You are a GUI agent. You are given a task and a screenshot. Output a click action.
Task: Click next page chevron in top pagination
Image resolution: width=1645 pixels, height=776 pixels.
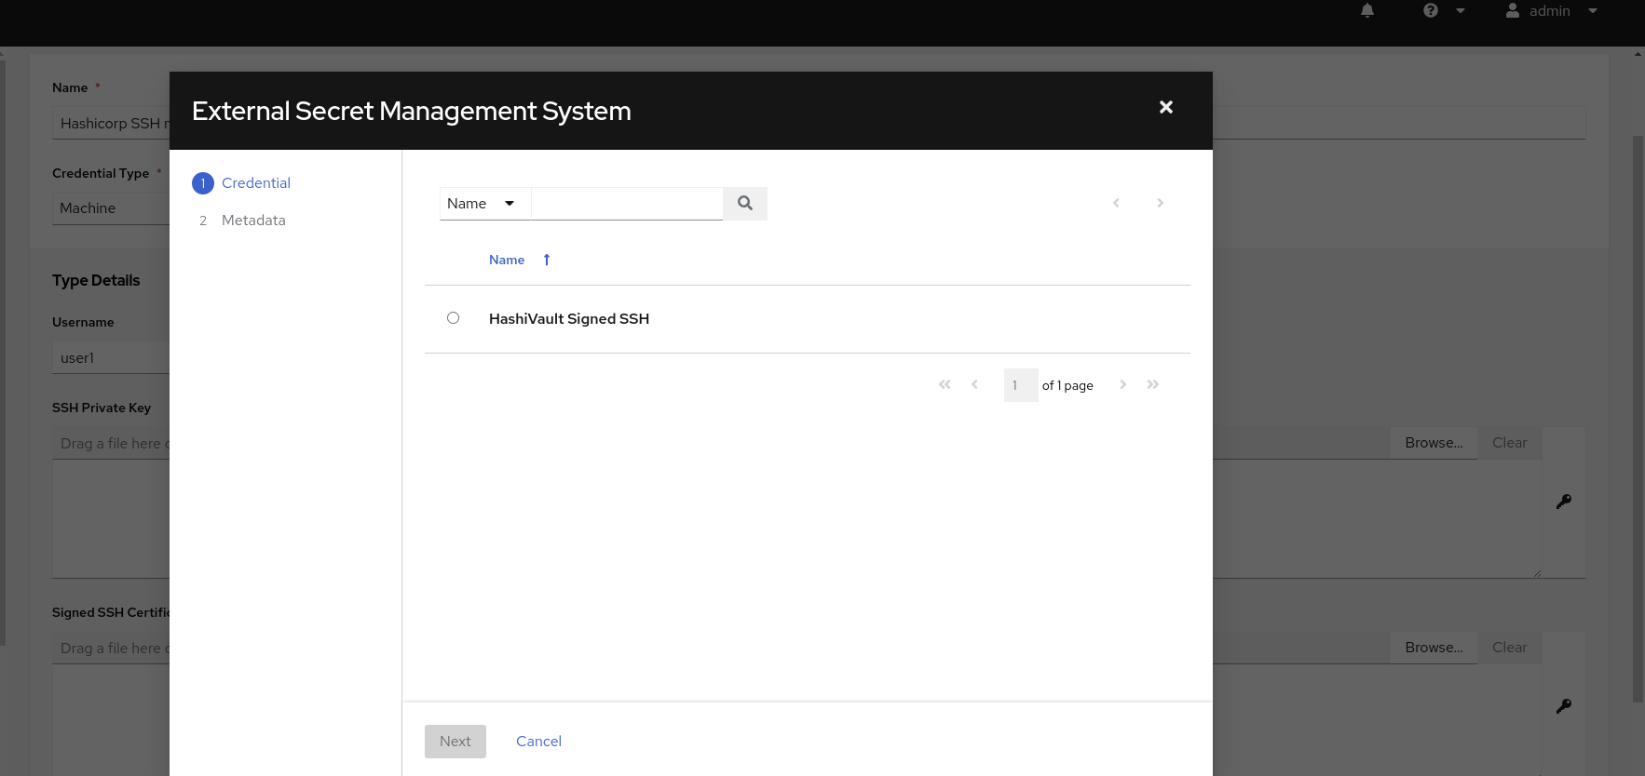point(1160,203)
